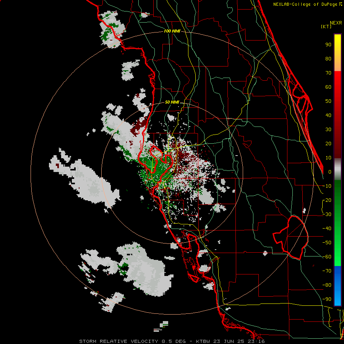The width and height of the screenshot is (344, 344).
Task: Click the 0 knot scale label
Action: tap(330, 172)
